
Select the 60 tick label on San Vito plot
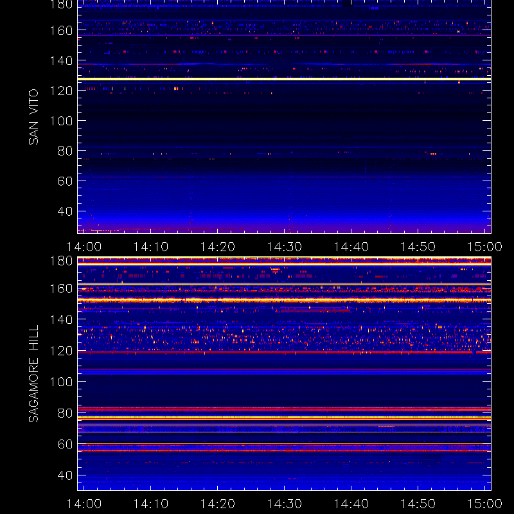coord(66,181)
